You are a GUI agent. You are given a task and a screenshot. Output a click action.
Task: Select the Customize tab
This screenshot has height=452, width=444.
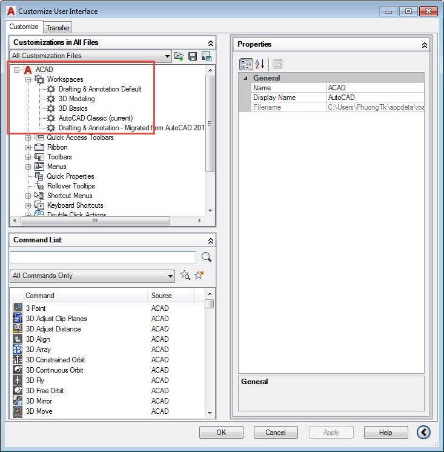tap(24, 27)
